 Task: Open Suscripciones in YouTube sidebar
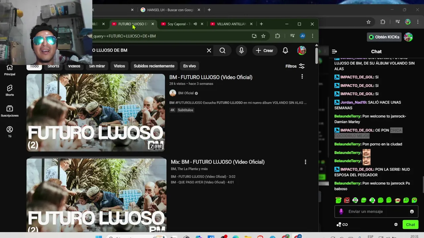[x=10, y=111]
